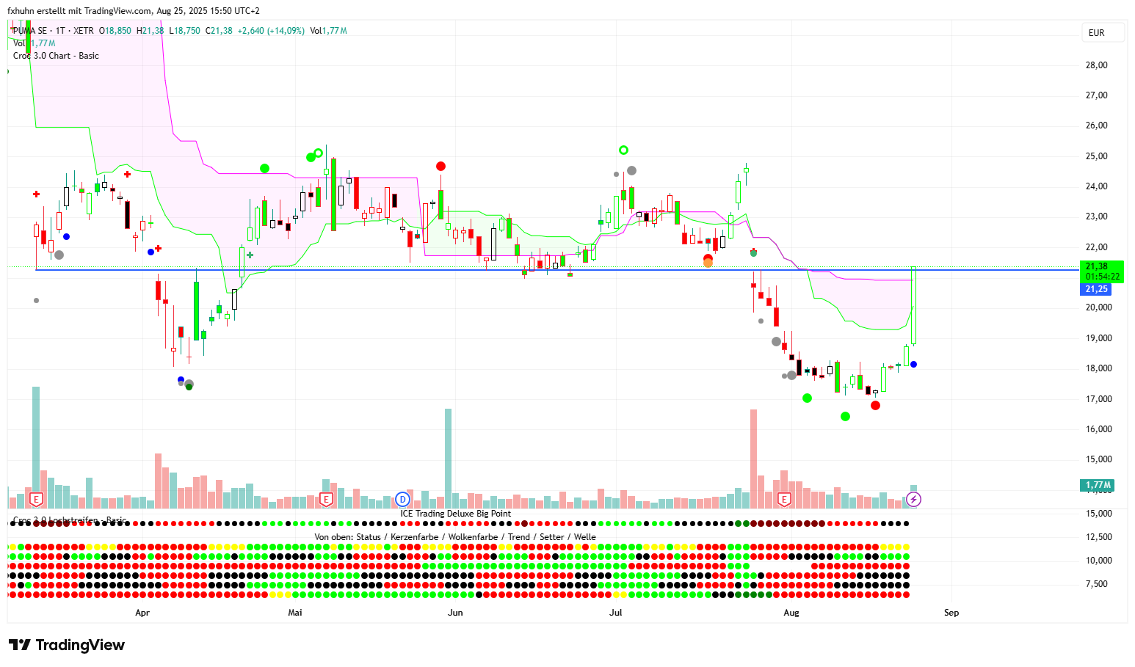Click the blue 21,25 price line label
The height and width of the screenshot is (667, 1135).
click(x=1097, y=289)
